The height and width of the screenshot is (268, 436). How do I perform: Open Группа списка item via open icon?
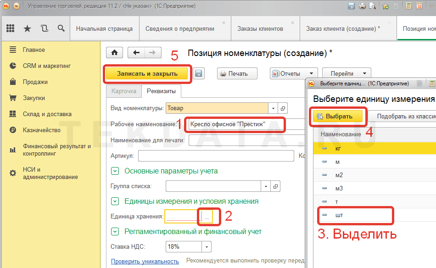click(x=275, y=186)
